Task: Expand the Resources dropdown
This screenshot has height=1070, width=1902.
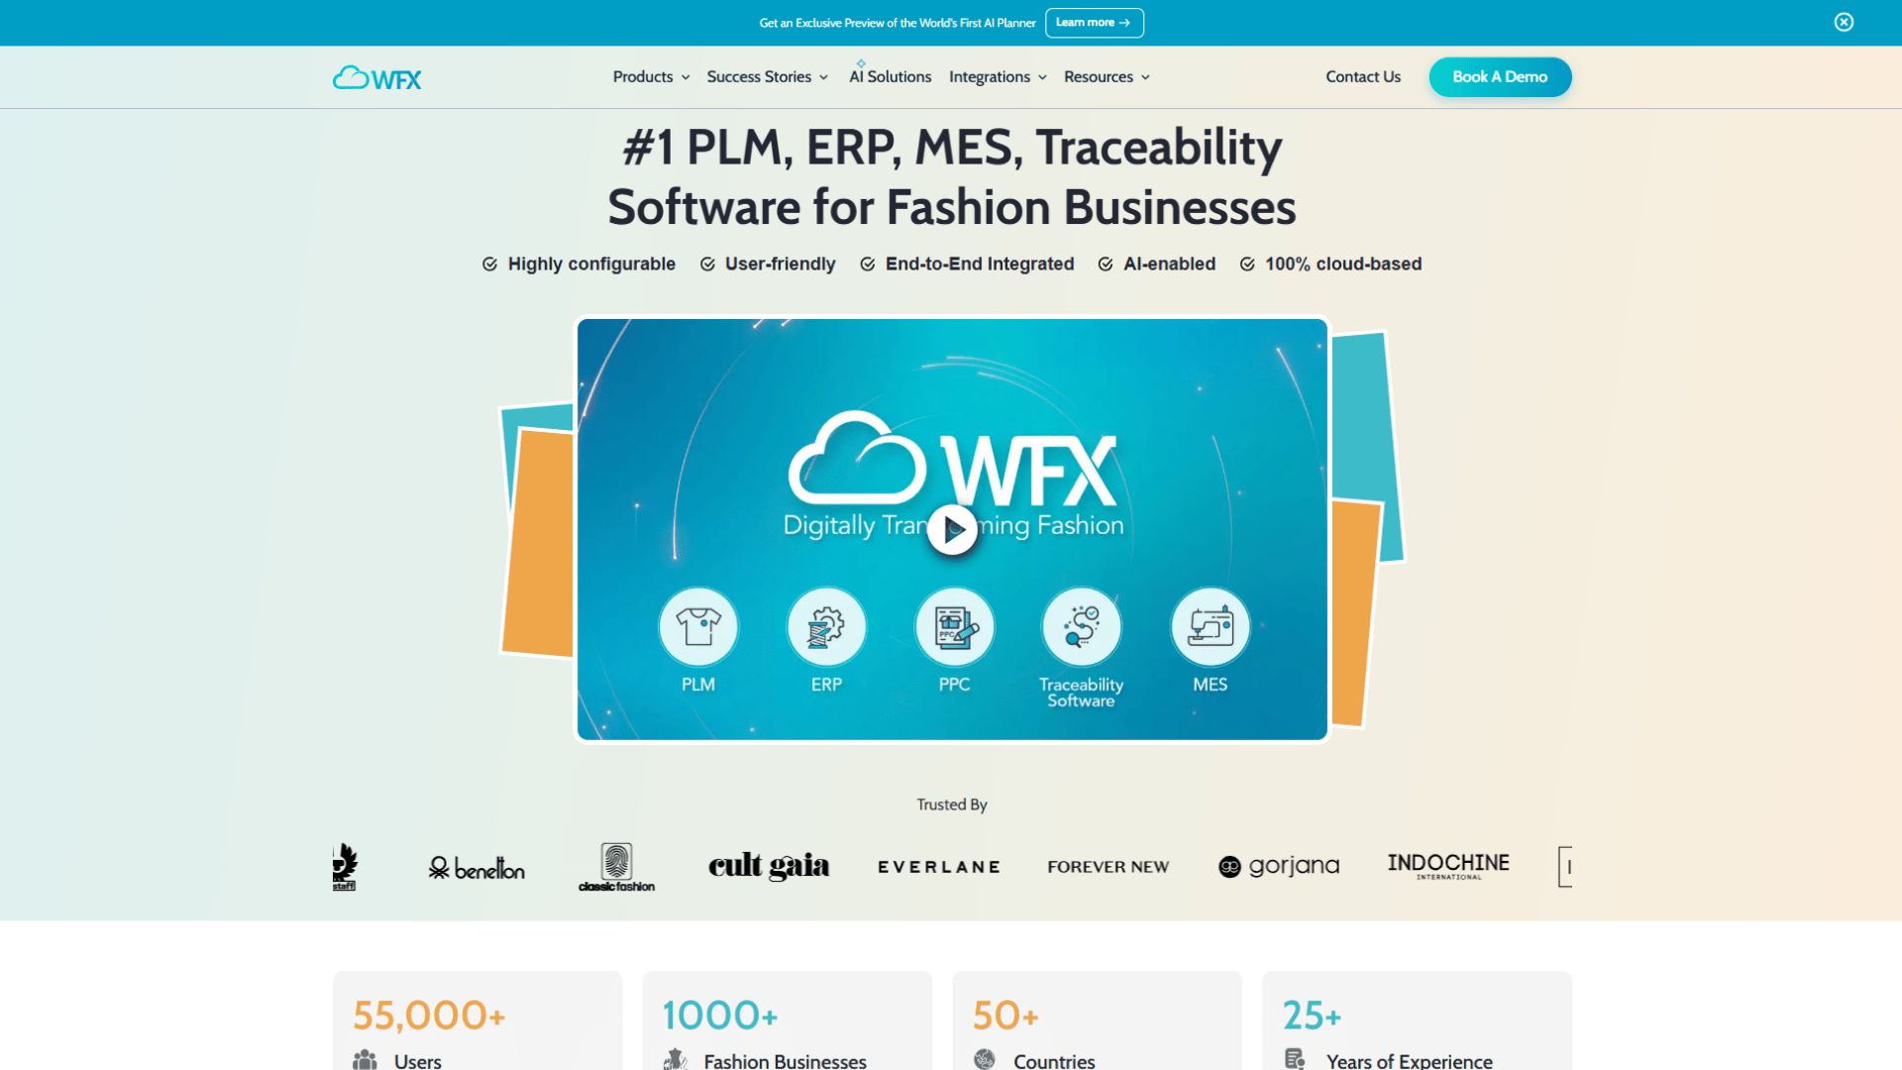Action: (1107, 77)
